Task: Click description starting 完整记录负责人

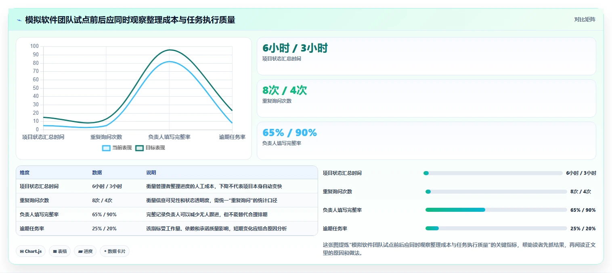Action: click(207, 215)
